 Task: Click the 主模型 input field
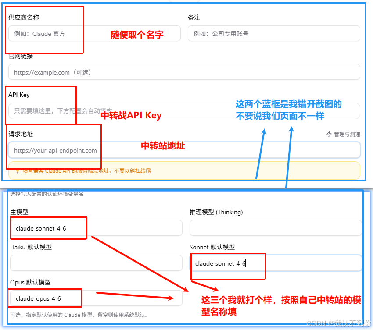click(x=97, y=228)
